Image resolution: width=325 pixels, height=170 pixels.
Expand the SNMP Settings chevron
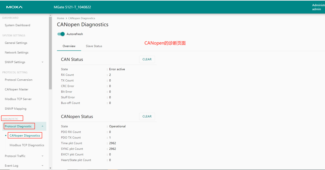[43, 62]
